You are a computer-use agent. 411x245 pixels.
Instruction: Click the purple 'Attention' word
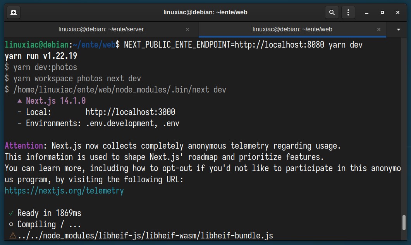click(x=24, y=146)
